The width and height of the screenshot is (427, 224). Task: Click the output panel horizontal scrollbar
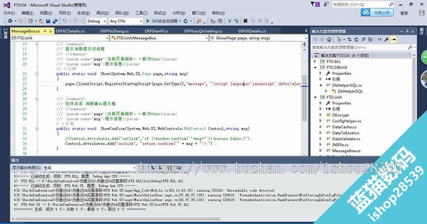(x=118, y=219)
